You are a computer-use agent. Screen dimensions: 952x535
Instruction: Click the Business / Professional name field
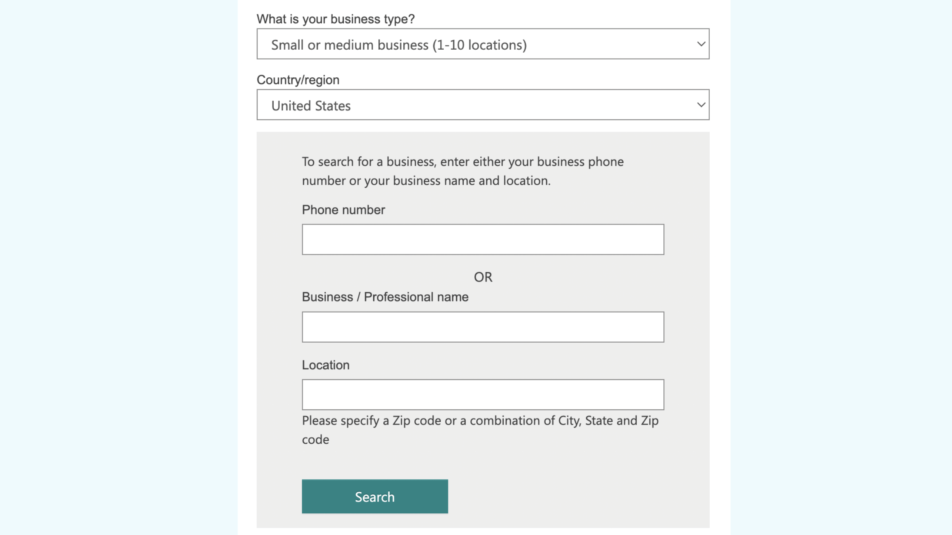483,327
